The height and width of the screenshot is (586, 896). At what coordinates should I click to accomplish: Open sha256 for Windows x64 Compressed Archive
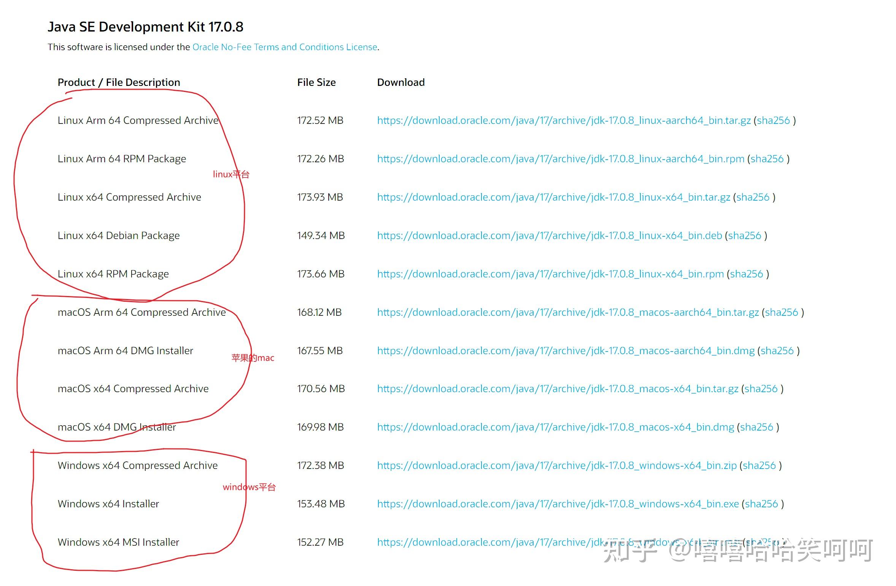coord(759,466)
